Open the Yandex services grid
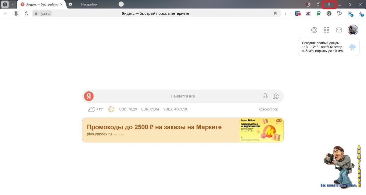Viewport: 366px width, 195px height. tap(327, 30)
